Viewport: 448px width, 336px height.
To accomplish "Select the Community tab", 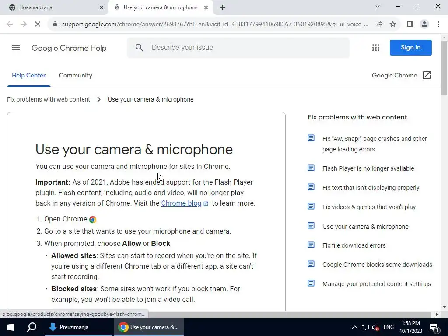I will tap(76, 75).
